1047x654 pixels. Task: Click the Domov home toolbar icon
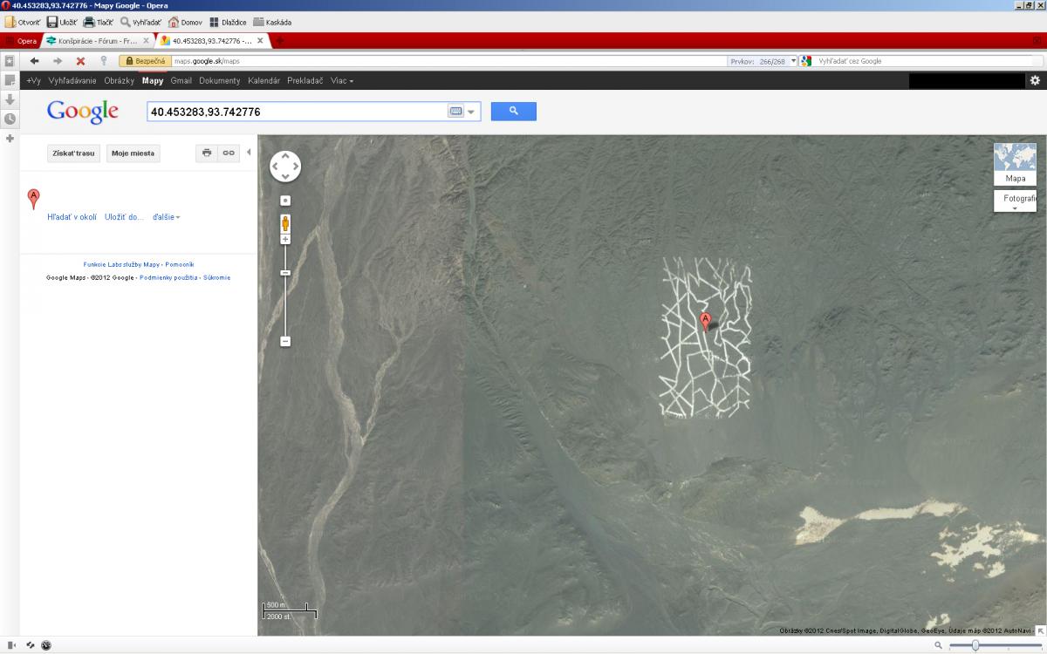tap(185, 22)
